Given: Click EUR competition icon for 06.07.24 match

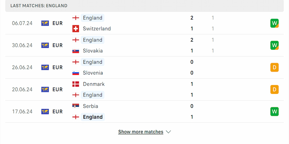Looking at the screenshot, I should coord(45,23).
